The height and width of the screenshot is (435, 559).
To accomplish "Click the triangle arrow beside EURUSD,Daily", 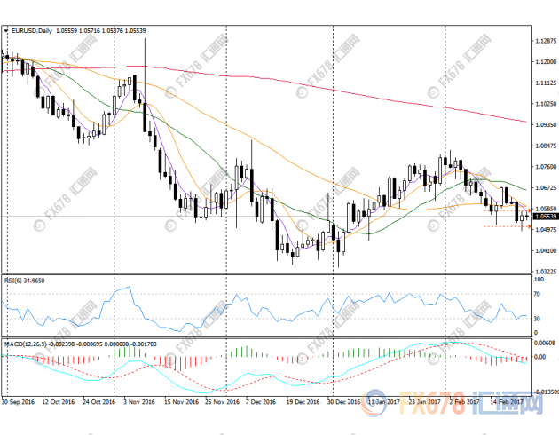I will coord(6,30).
